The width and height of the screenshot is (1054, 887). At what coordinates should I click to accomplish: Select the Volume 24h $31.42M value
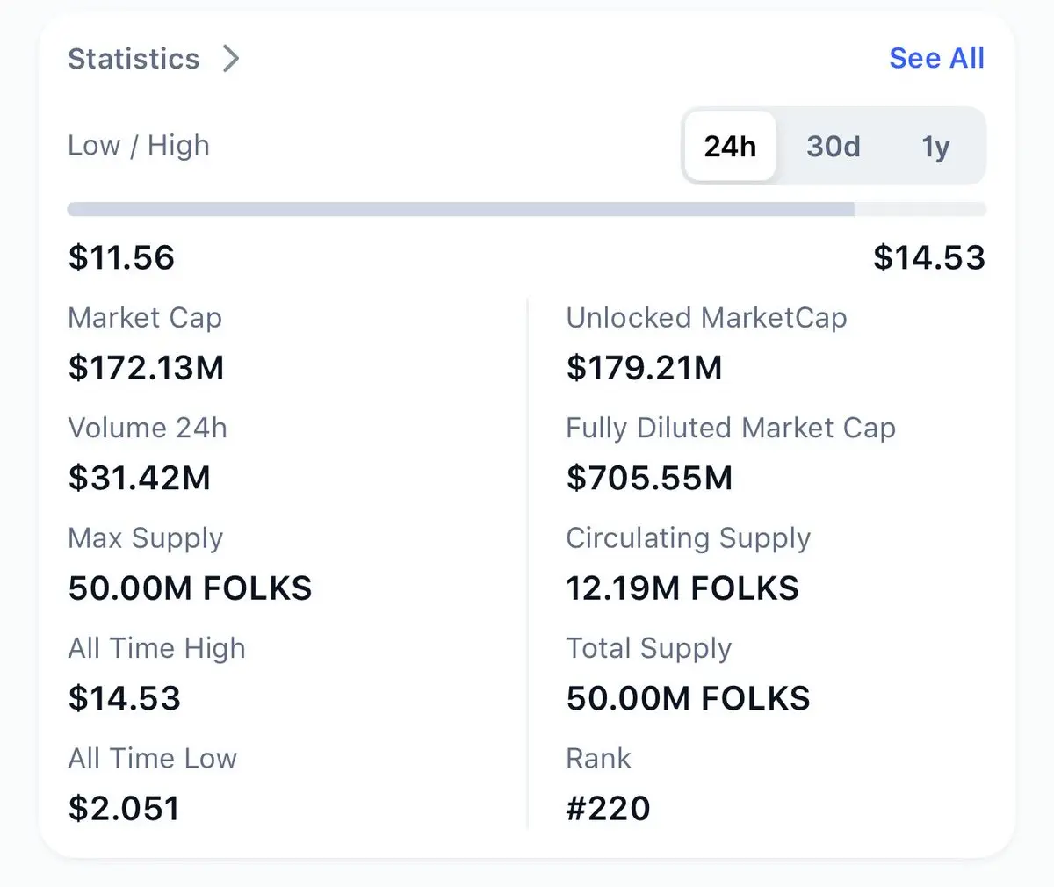click(139, 478)
